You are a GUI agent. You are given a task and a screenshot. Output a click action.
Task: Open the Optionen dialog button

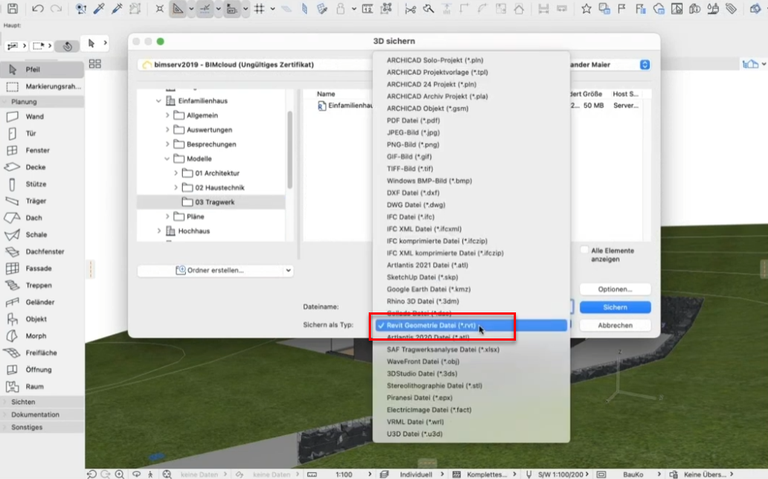(615, 289)
